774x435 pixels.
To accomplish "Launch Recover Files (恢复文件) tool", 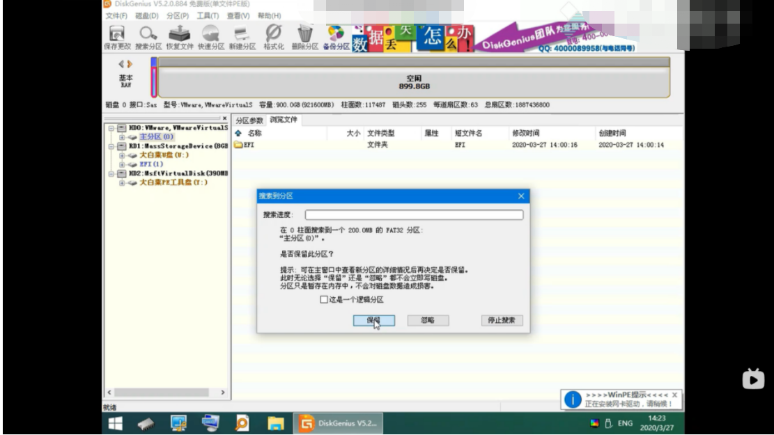I will 180,38.
